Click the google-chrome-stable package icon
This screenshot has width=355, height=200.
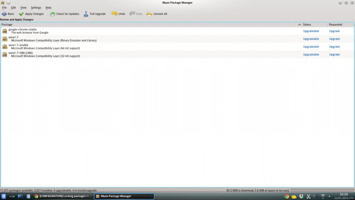click(5, 31)
